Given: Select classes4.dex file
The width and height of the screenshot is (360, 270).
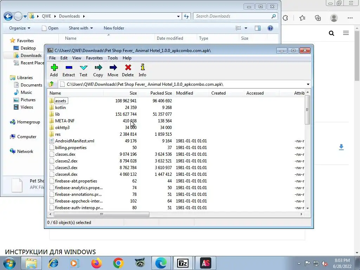Looking at the screenshot, I should coord(66,174).
